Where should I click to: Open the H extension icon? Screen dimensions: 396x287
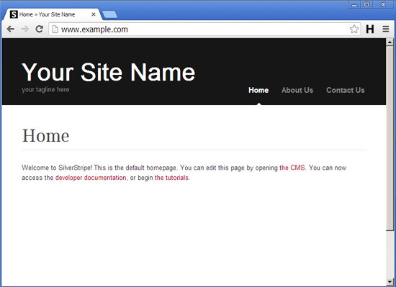coord(370,29)
